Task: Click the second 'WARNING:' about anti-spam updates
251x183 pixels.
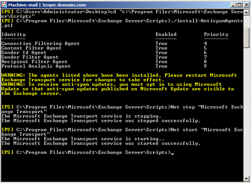Action: click(x=13, y=84)
